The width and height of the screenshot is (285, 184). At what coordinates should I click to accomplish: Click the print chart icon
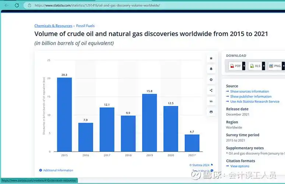click(211, 112)
